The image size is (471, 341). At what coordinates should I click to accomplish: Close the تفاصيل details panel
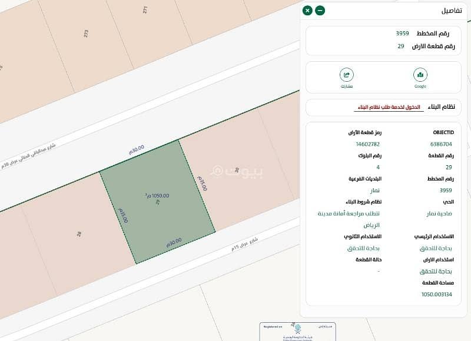(x=307, y=11)
